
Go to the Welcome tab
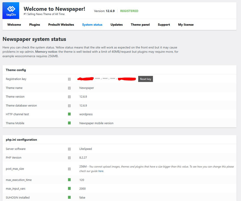click(x=14, y=25)
